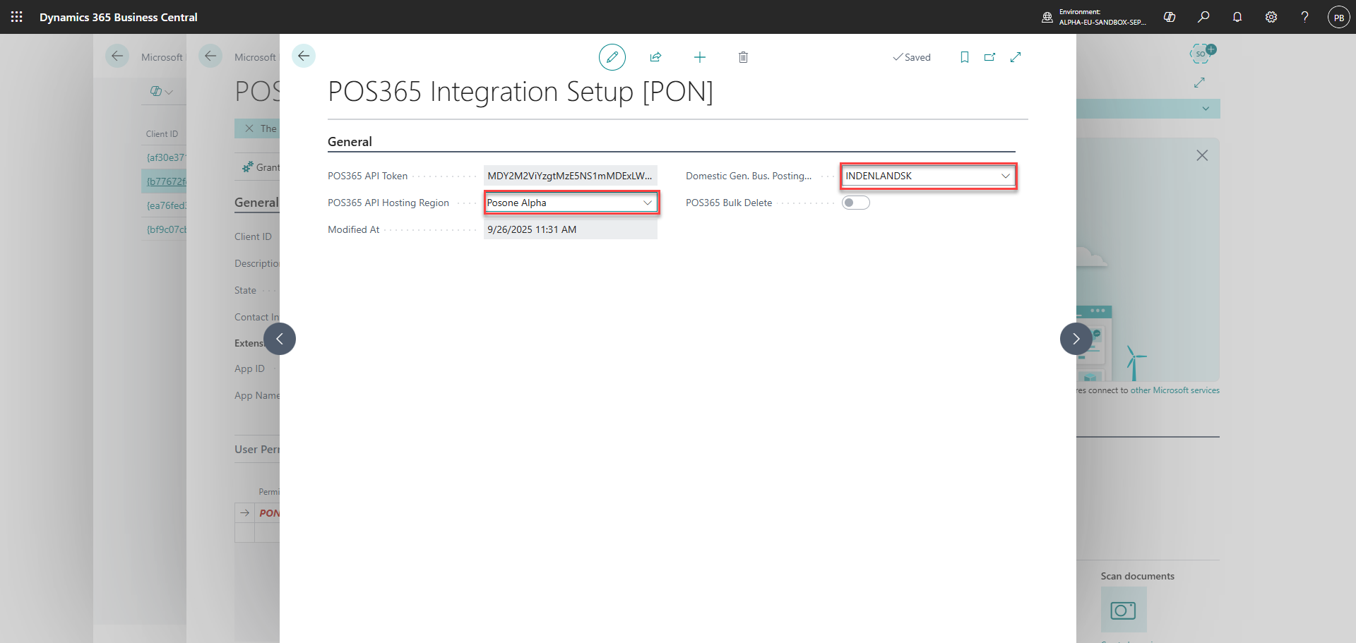
Task: Go to previous record with left arrow
Action: [280, 339]
